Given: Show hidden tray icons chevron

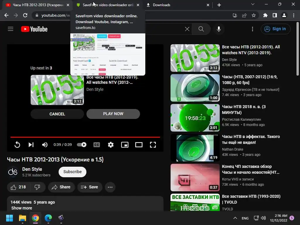Looking at the screenshot, I should (x=235, y=218).
